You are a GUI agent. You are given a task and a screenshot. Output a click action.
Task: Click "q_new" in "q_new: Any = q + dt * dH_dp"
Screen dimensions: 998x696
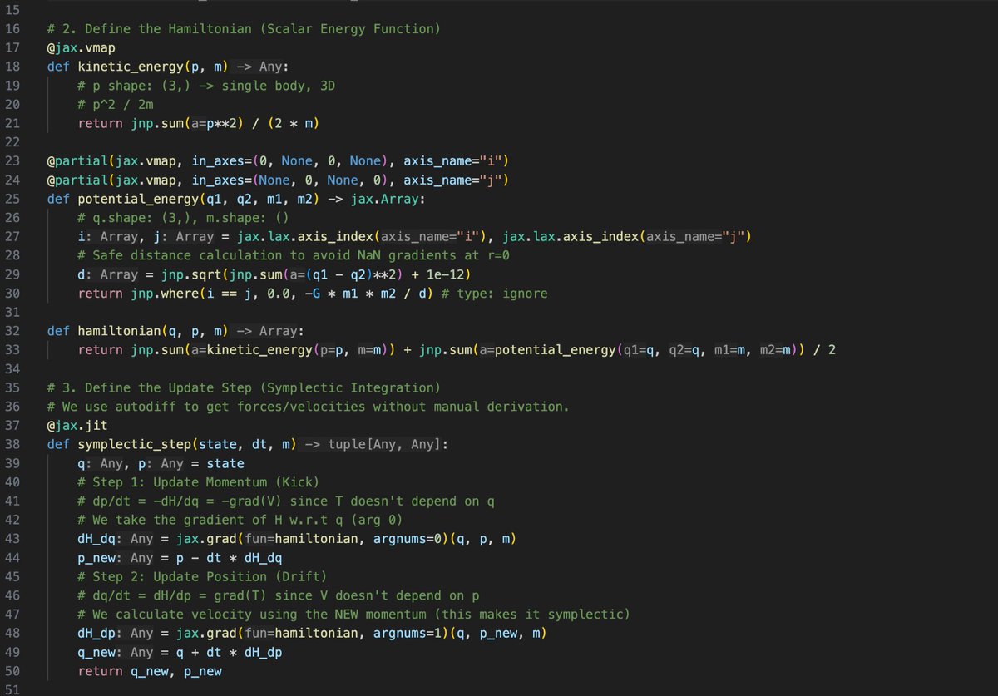click(x=96, y=653)
